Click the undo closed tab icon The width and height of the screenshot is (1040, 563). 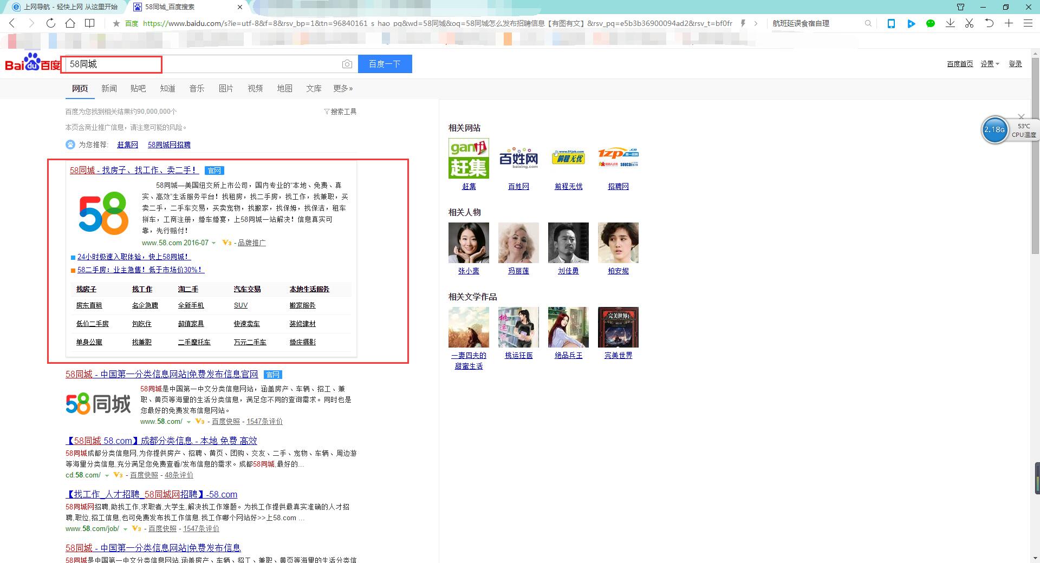point(989,23)
